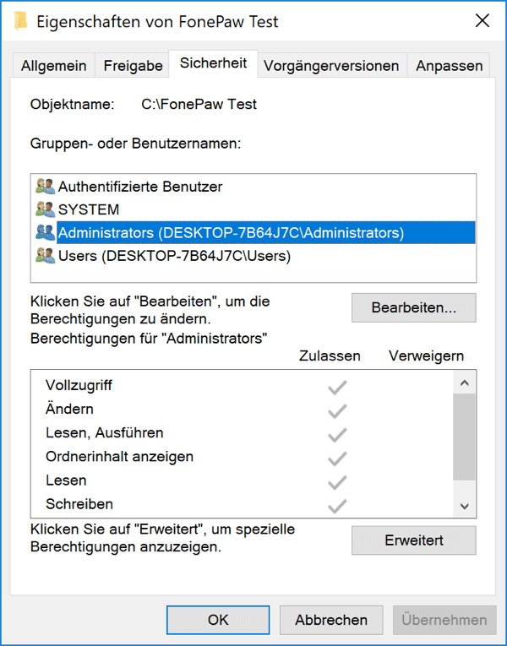This screenshot has height=646, width=507.
Task: Click the Authentifizierte Benutzer group icon
Action: pos(46,187)
